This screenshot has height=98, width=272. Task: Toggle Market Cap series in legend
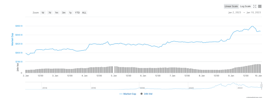[x=128, y=94]
